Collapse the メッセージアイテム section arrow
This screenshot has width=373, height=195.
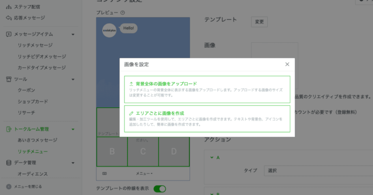[x=73, y=35]
